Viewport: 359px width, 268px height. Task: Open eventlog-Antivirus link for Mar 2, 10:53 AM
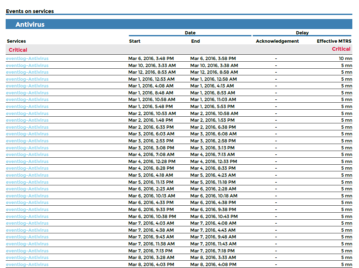[27, 114]
